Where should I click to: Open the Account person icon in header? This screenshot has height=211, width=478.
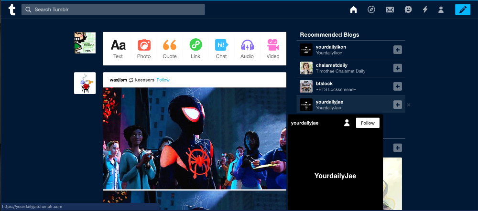point(441,10)
